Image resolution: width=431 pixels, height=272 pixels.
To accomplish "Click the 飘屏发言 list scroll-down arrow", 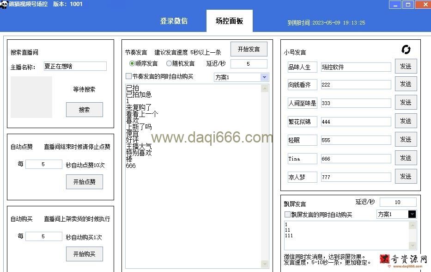I will pyautogui.click(x=413, y=245).
